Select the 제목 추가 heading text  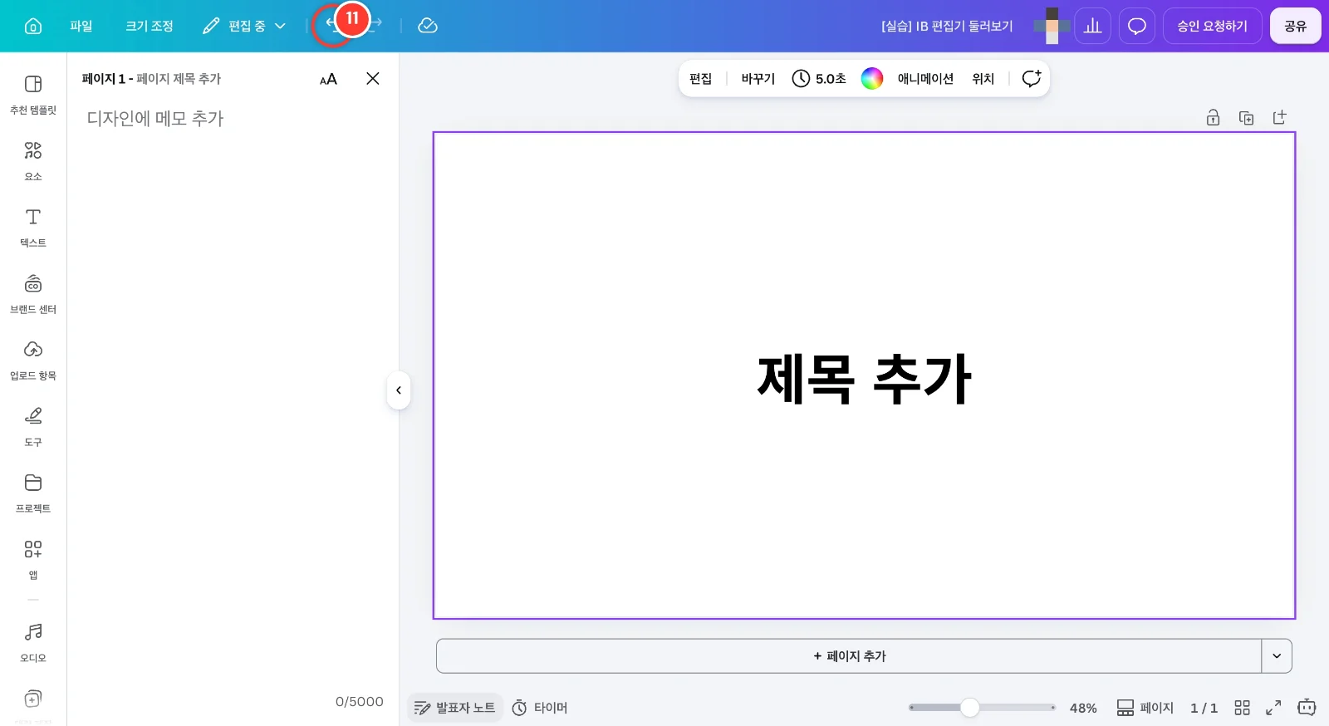coord(864,379)
